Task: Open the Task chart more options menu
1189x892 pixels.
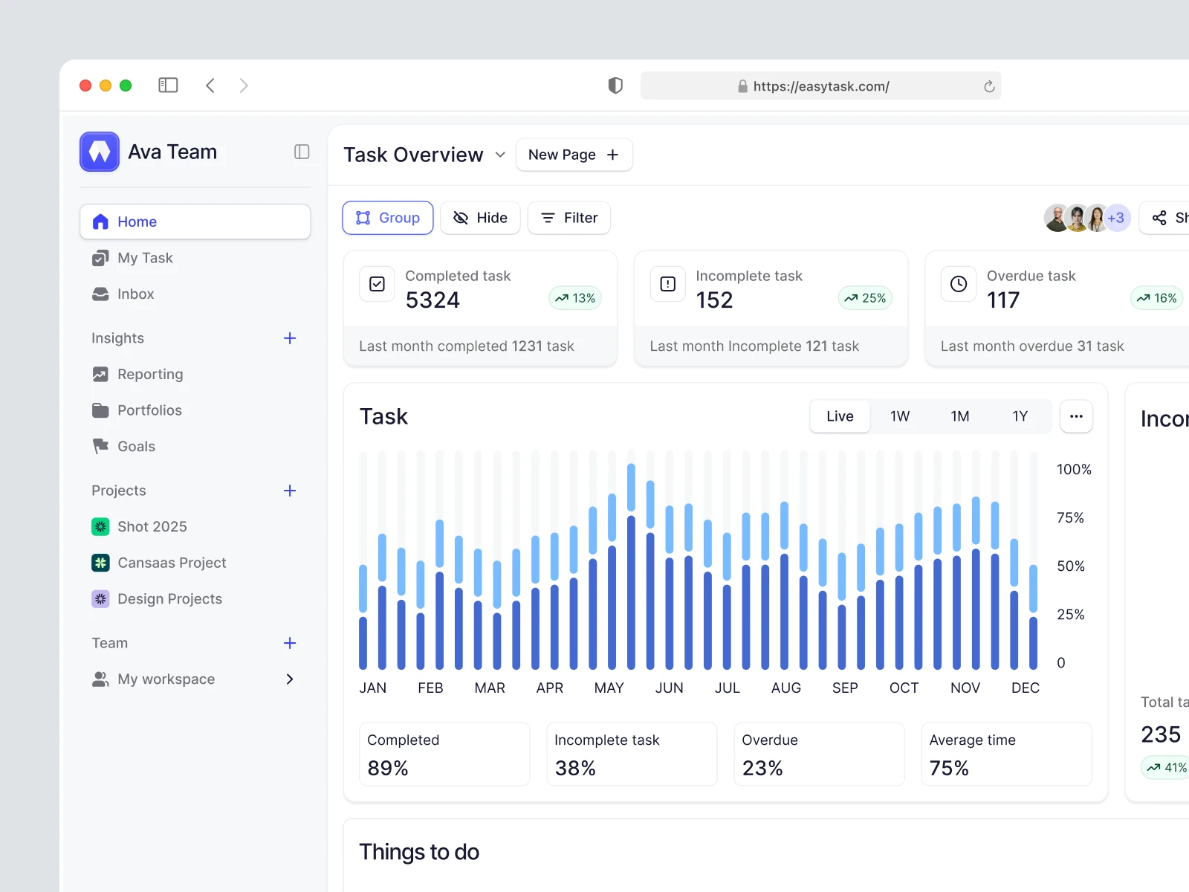Action: pos(1076,416)
